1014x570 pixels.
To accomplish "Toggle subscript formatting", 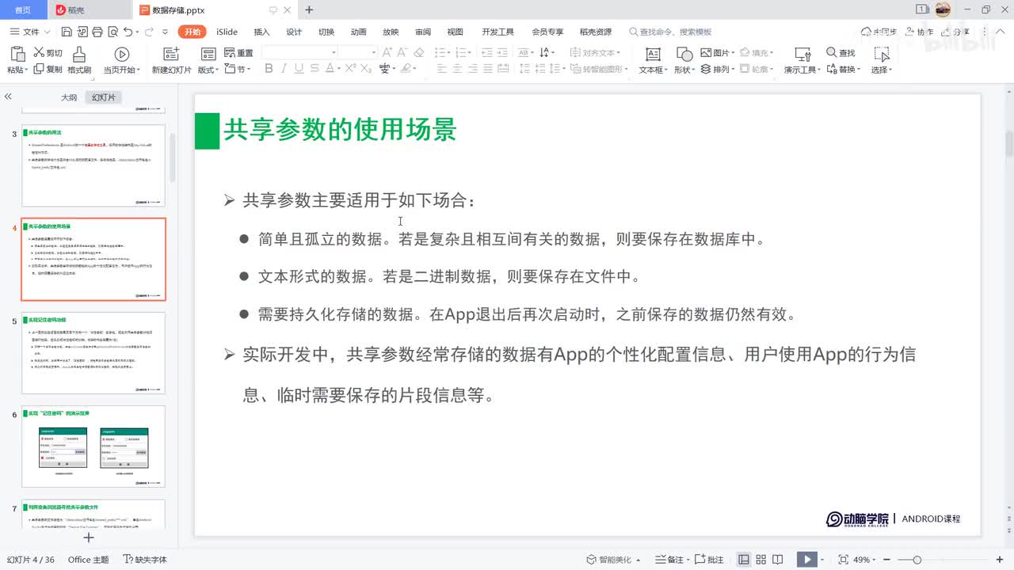I will tap(366, 70).
